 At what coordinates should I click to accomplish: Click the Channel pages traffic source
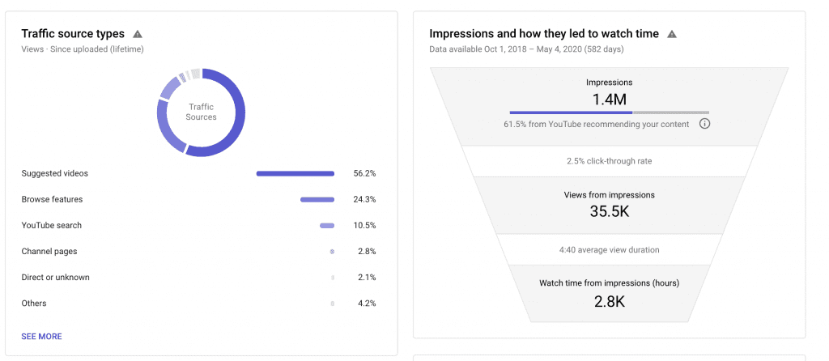49,251
